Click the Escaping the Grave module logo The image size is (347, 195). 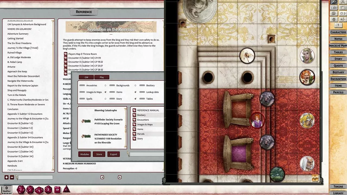pos(86,121)
